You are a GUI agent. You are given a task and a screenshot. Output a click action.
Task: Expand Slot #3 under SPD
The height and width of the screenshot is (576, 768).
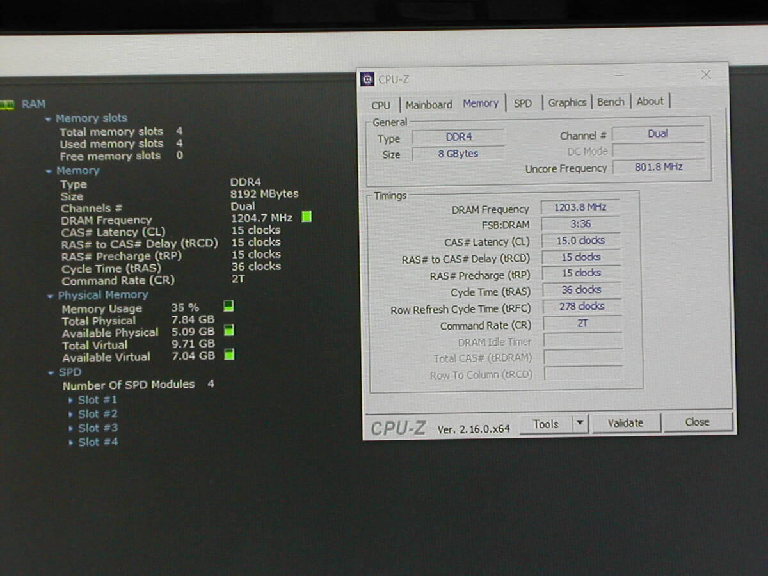click(x=71, y=428)
